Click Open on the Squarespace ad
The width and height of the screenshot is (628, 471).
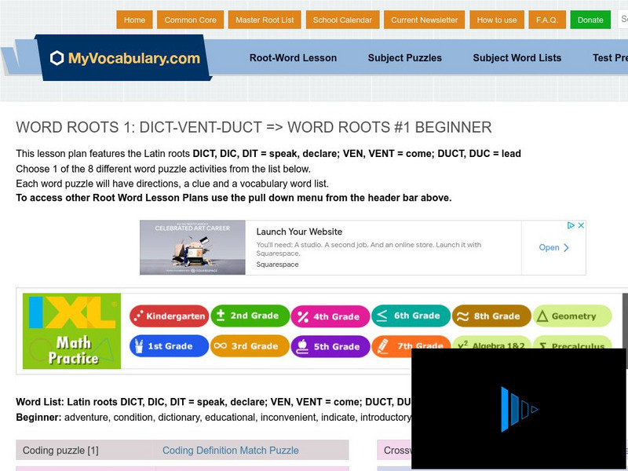(549, 247)
